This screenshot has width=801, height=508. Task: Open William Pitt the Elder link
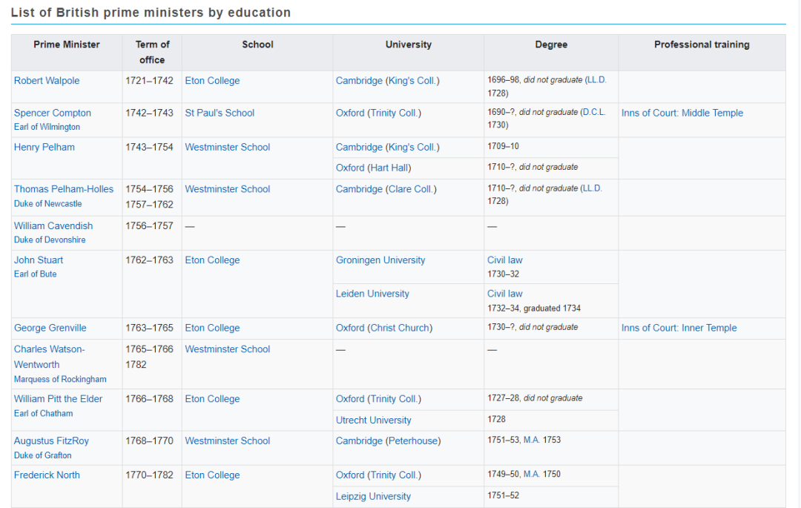[x=58, y=399]
